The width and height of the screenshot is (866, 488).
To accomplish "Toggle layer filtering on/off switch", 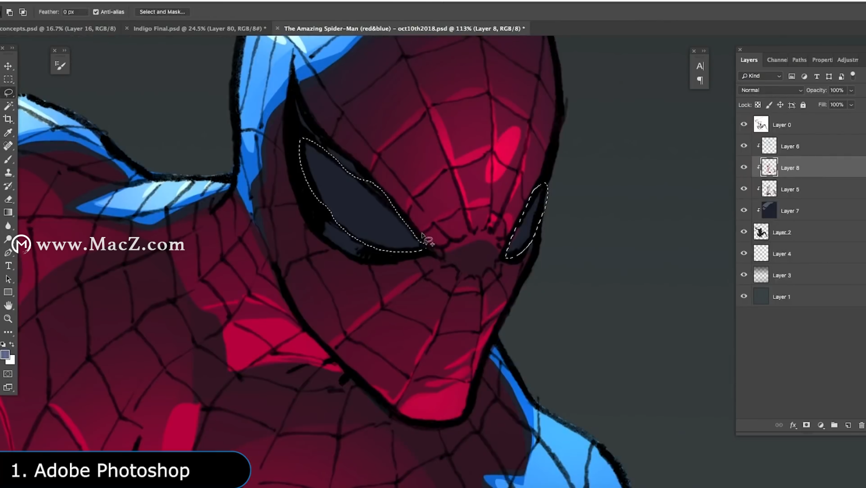I will pyautogui.click(x=853, y=75).
